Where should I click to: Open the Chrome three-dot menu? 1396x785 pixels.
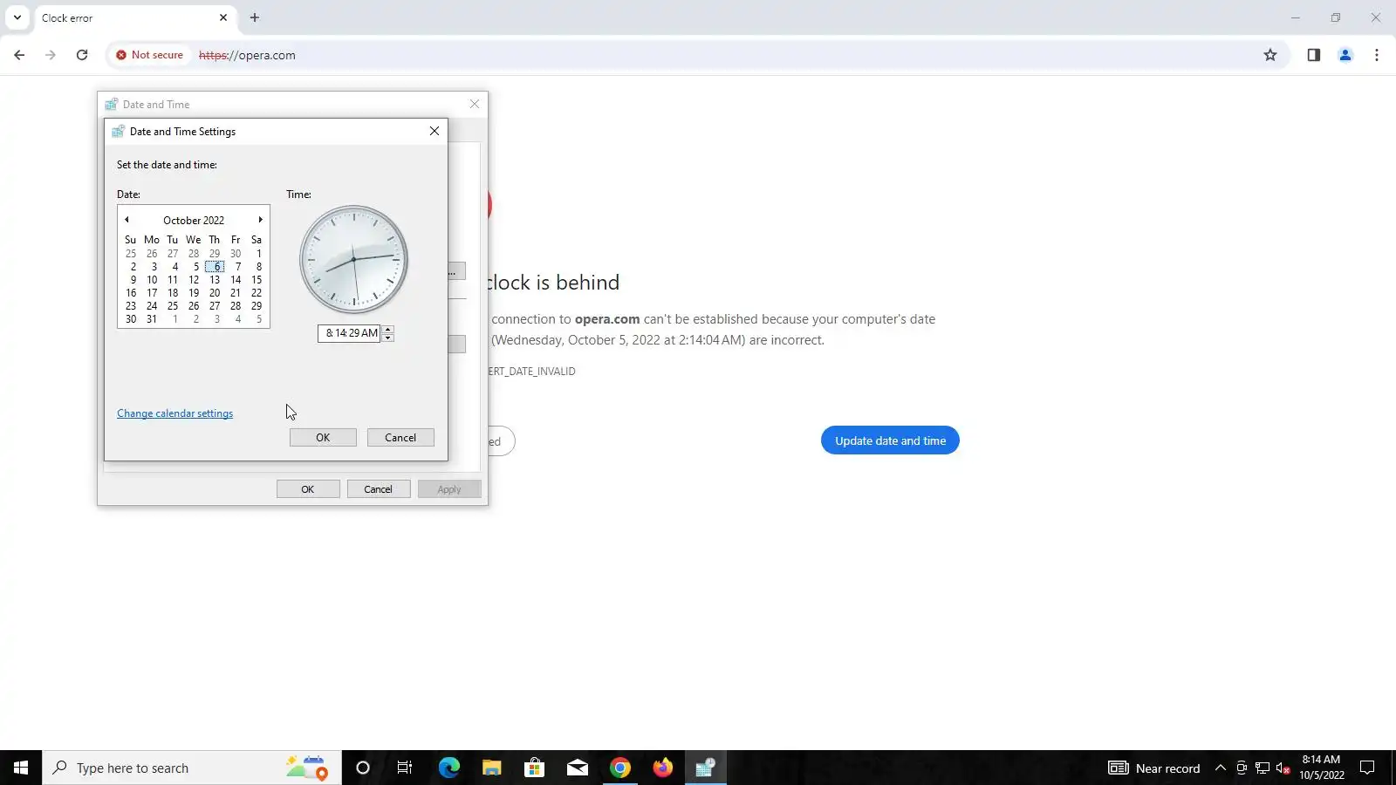[x=1377, y=55]
